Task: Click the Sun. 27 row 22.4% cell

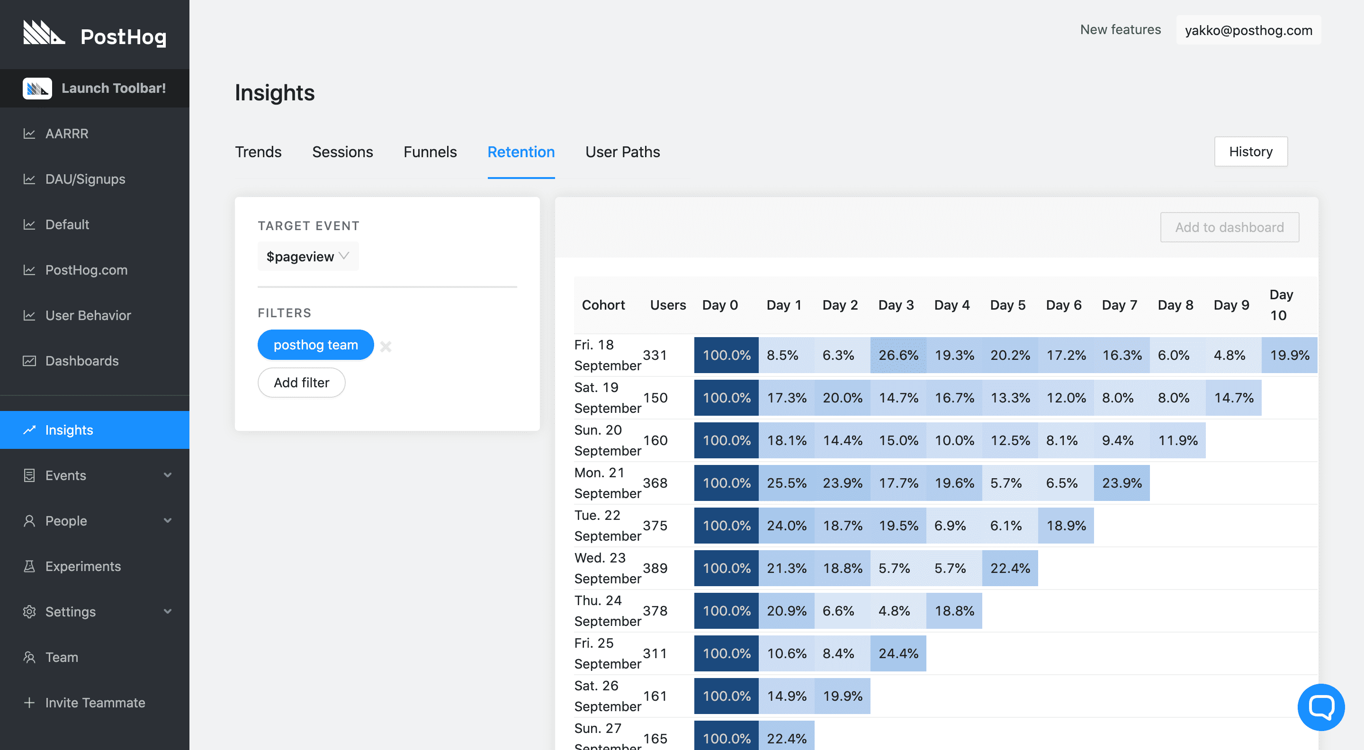Action: click(787, 737)
